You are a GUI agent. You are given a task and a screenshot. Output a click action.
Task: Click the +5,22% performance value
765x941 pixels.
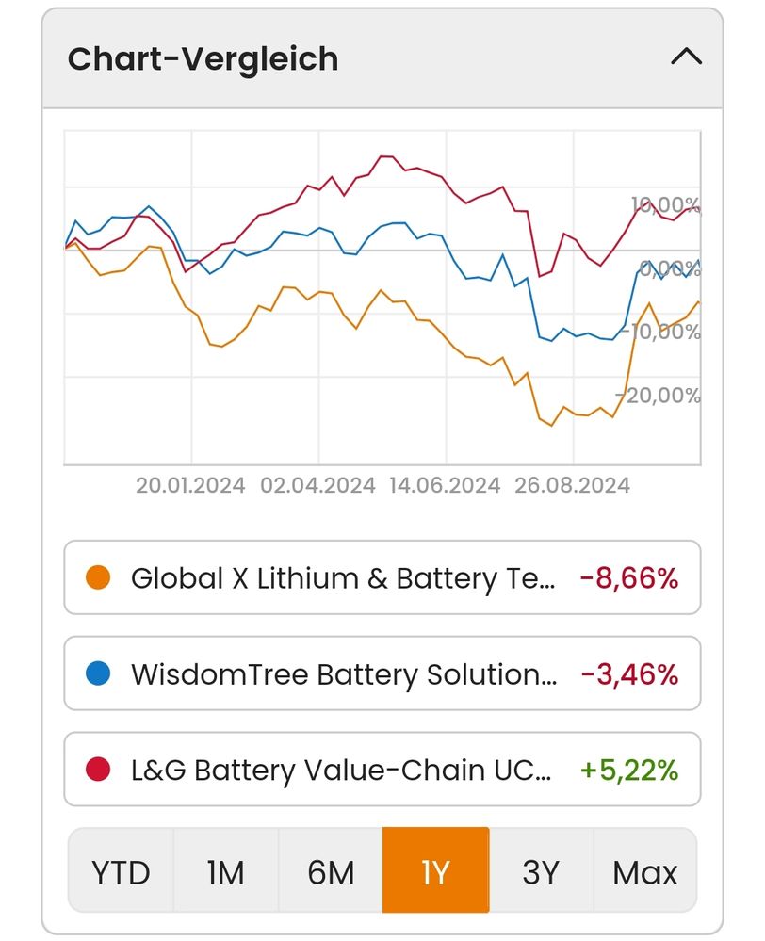629,770
